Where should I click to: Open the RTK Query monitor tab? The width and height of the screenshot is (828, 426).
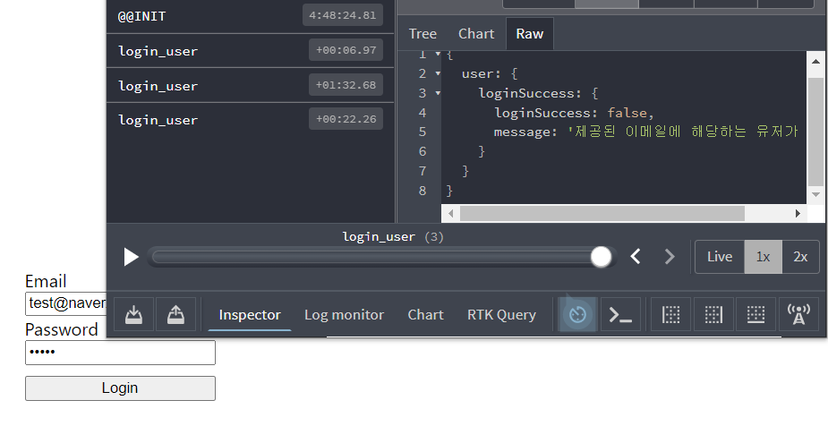[501, 315]
